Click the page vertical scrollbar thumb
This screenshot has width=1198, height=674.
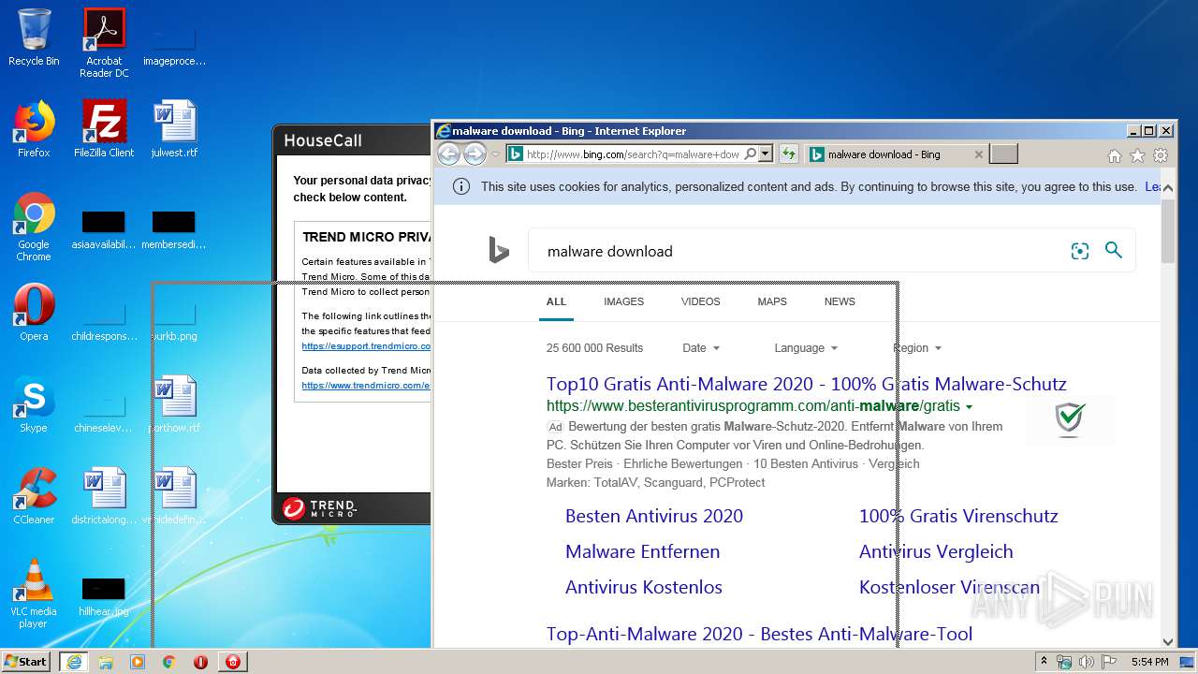coord(1168,230)
